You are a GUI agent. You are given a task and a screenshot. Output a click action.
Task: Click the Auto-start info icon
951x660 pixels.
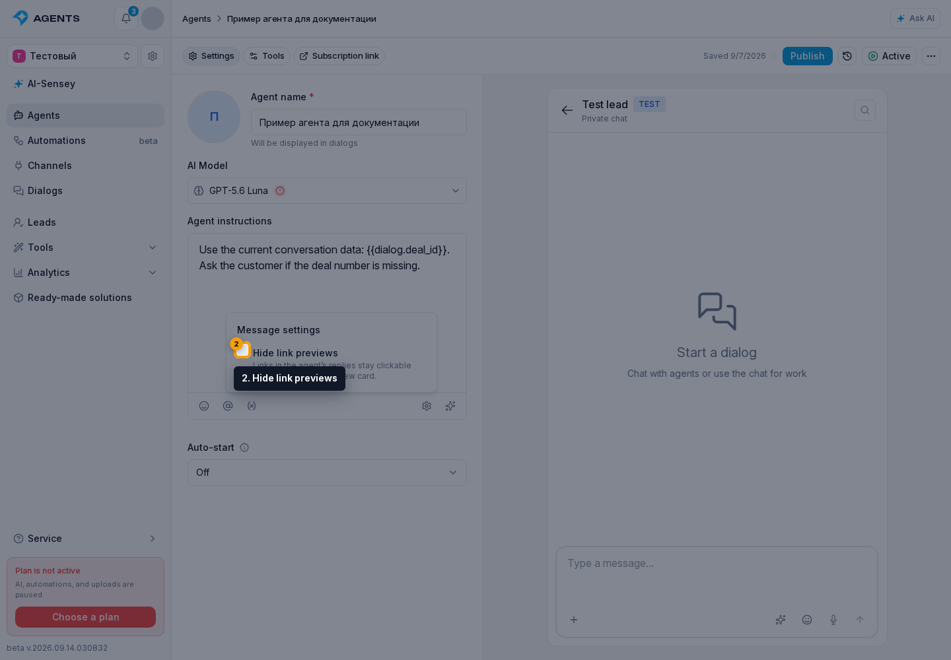pyautogui.click(x=244, y=447)
